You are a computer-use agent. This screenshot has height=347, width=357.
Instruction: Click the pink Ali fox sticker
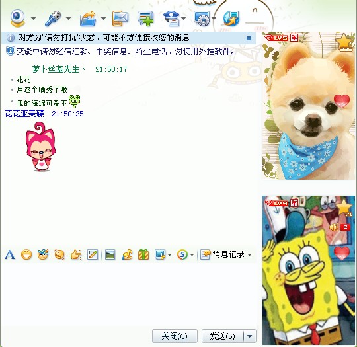click(41, 147)
